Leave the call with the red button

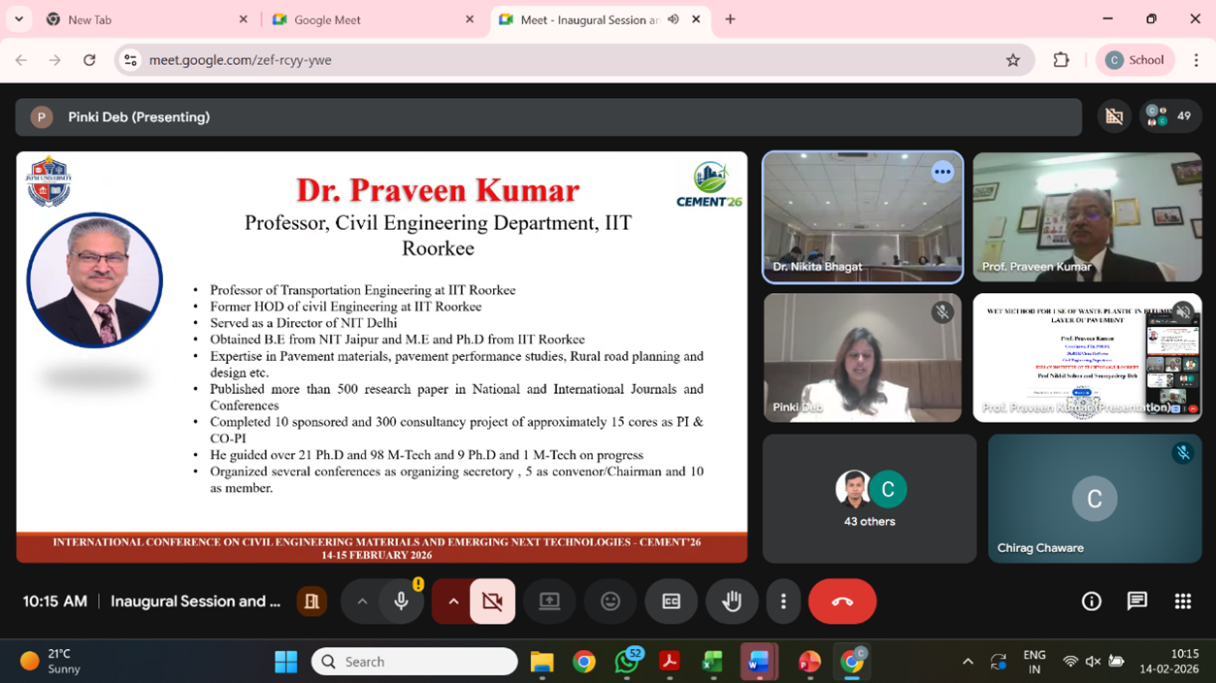click(x=842, y=602)
